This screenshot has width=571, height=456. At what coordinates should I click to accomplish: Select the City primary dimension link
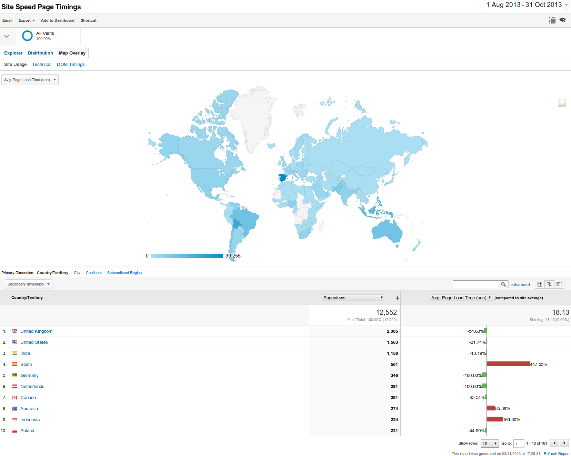coord(77,273)
